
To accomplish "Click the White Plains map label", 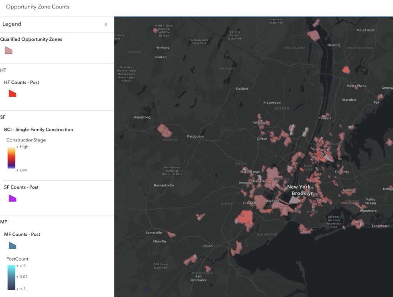I will 357,86.
